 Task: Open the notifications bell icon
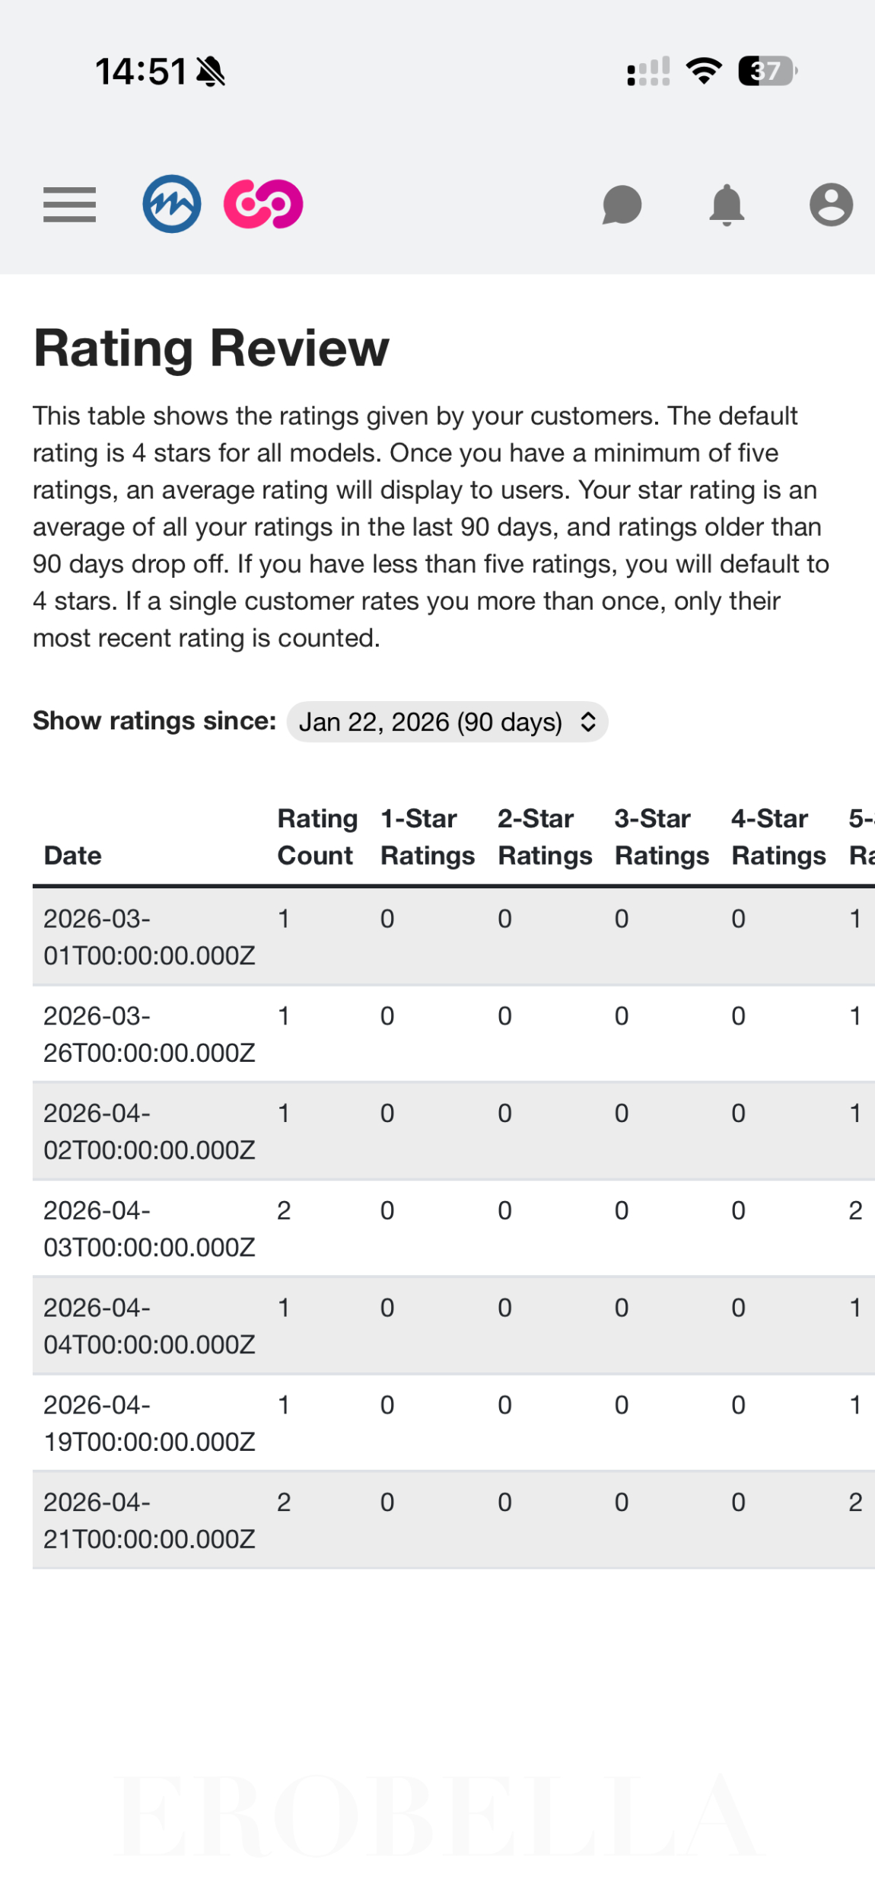727,205
